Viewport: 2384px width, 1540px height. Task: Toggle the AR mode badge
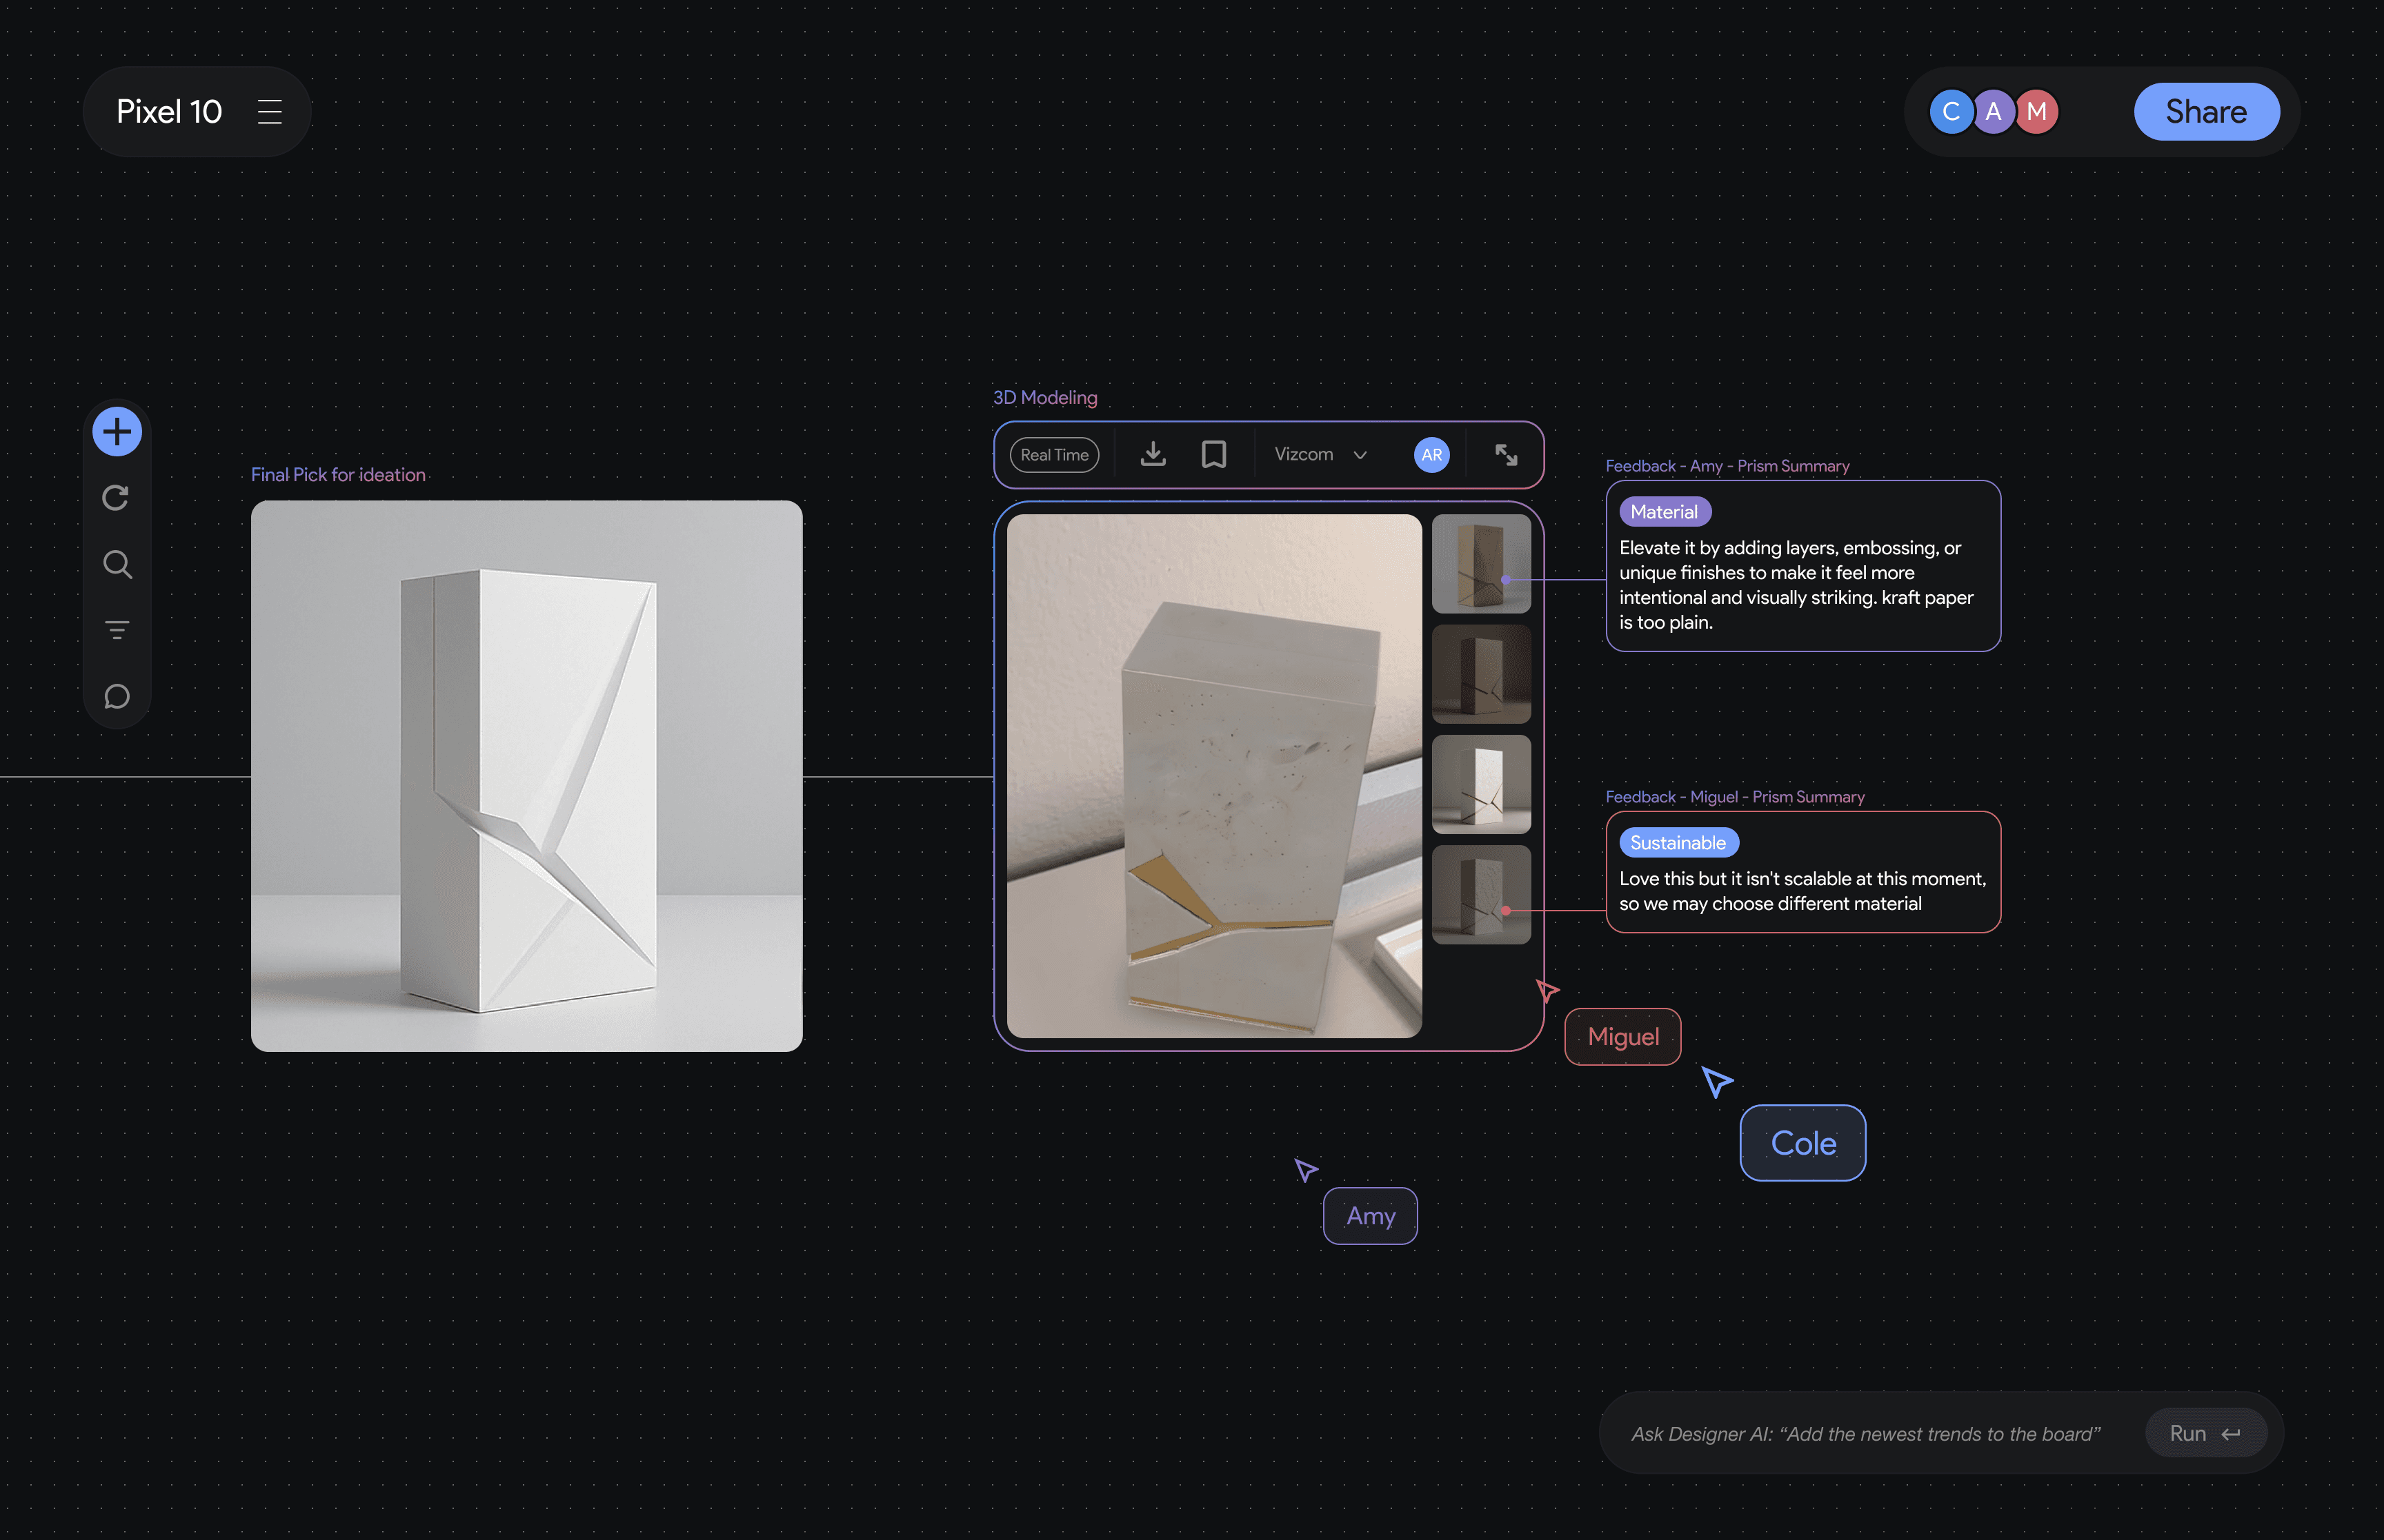tap(1431, 455)
